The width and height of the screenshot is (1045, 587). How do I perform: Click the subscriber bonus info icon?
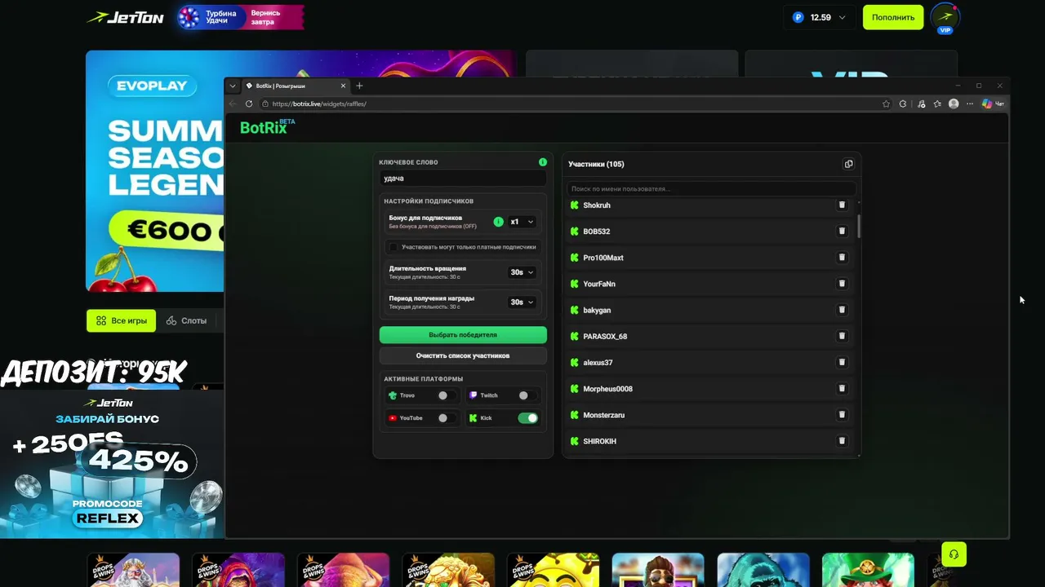(x=499, y=222)
